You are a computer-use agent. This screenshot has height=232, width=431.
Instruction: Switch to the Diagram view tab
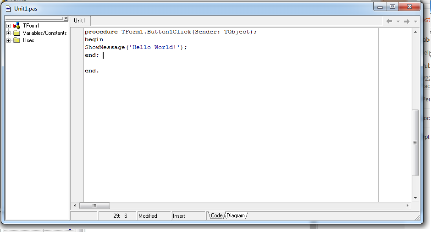point(236,215)
